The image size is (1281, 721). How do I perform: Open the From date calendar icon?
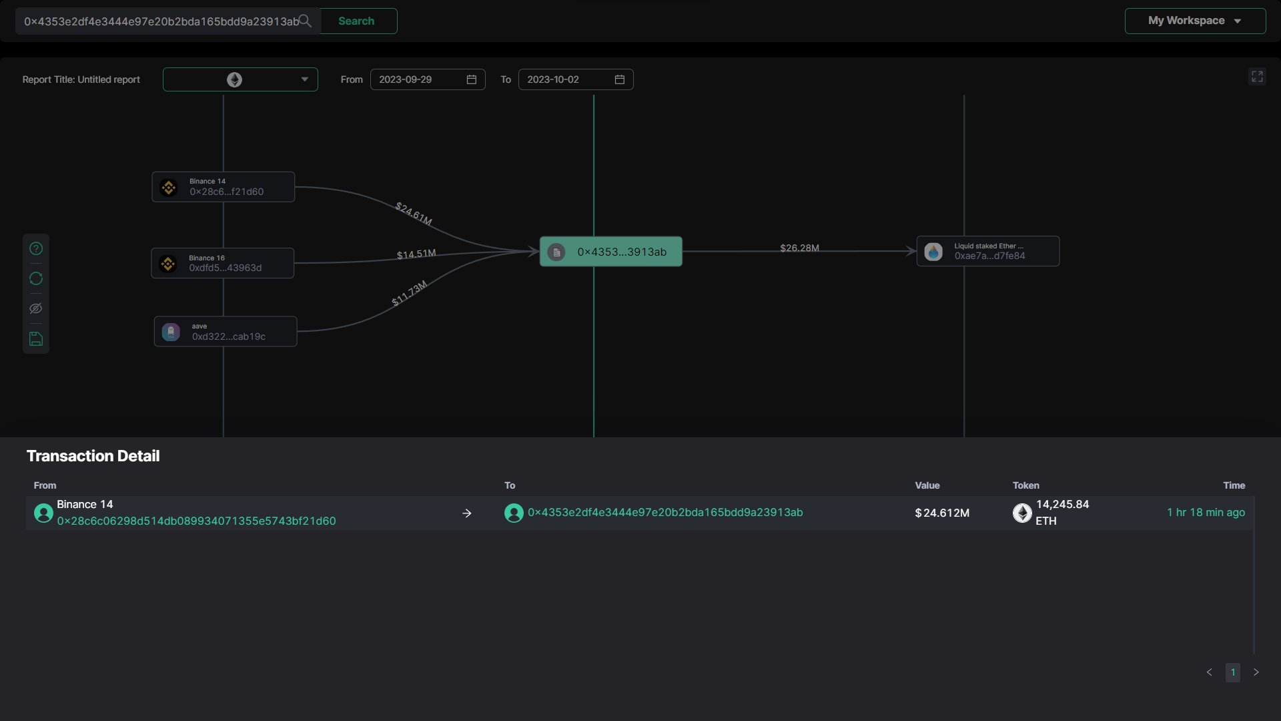click(472, 79)
